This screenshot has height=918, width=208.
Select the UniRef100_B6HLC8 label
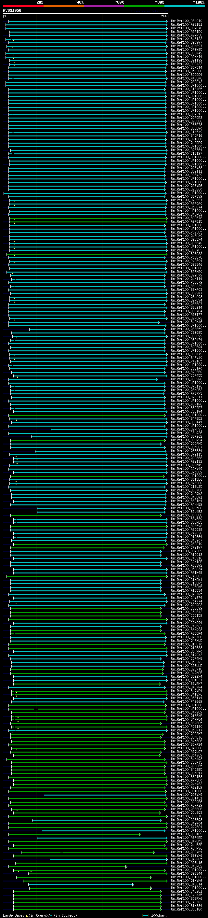186,515
